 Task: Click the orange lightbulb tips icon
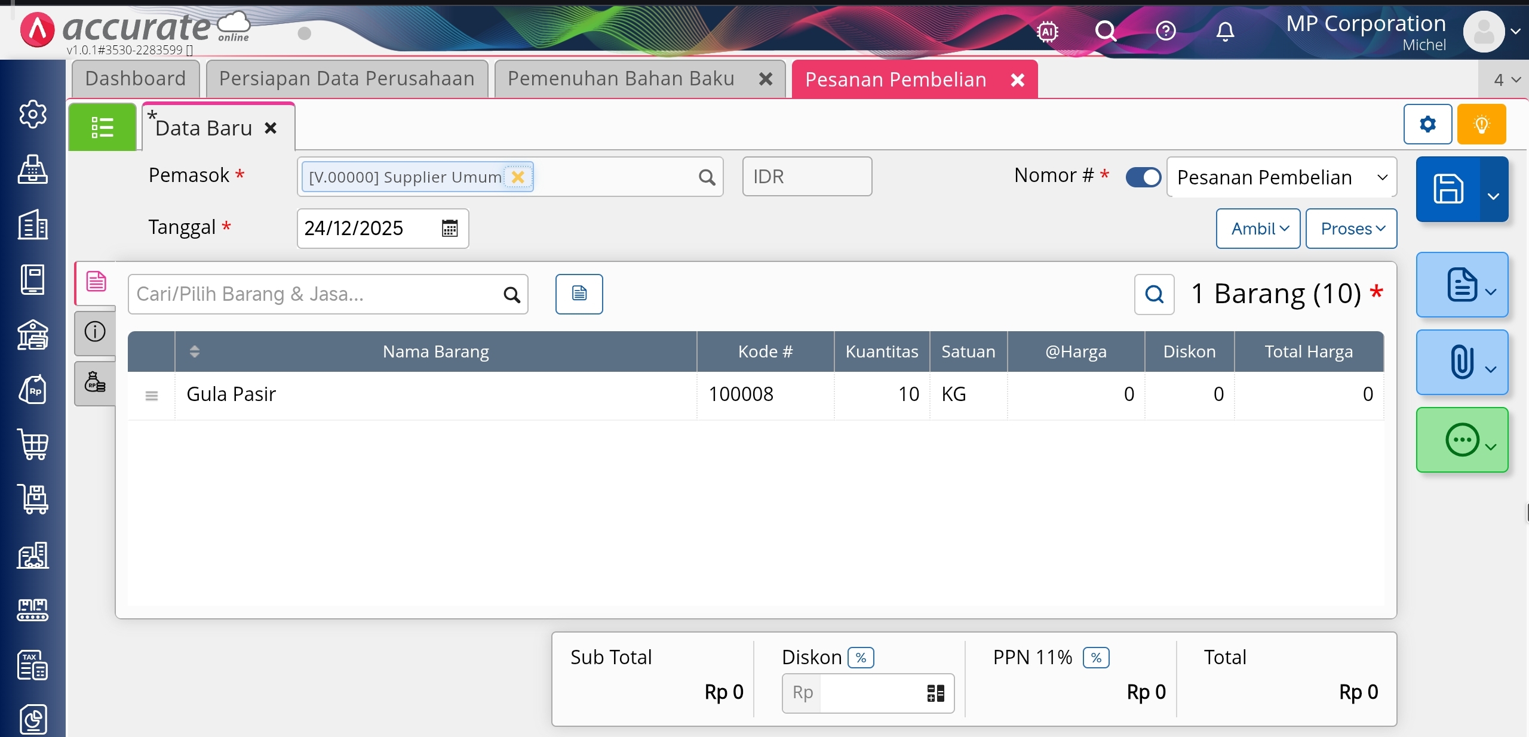pos(1481,124)
